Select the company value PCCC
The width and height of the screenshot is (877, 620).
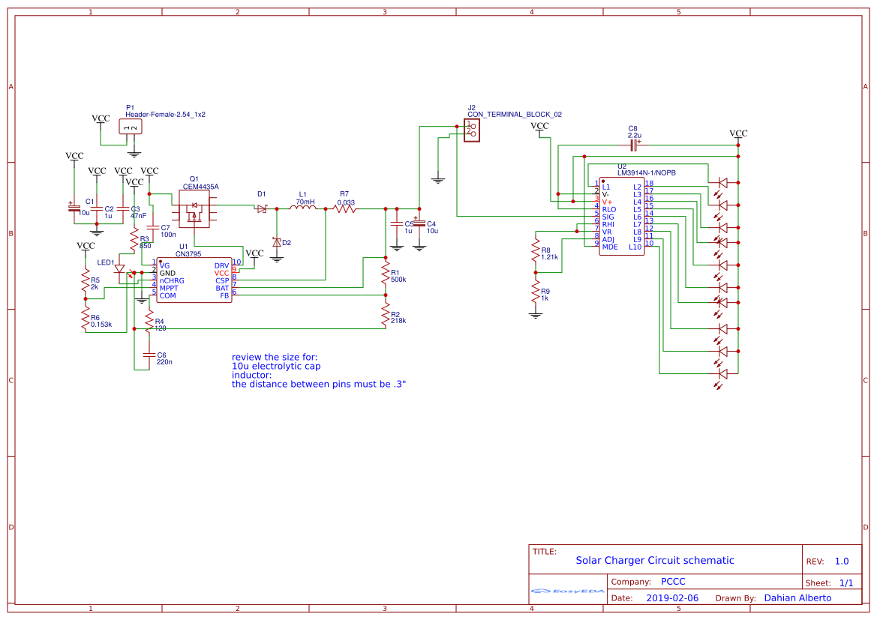tap(673, 582)
